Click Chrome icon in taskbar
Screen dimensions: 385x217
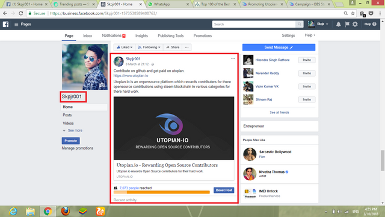(48, 212)
